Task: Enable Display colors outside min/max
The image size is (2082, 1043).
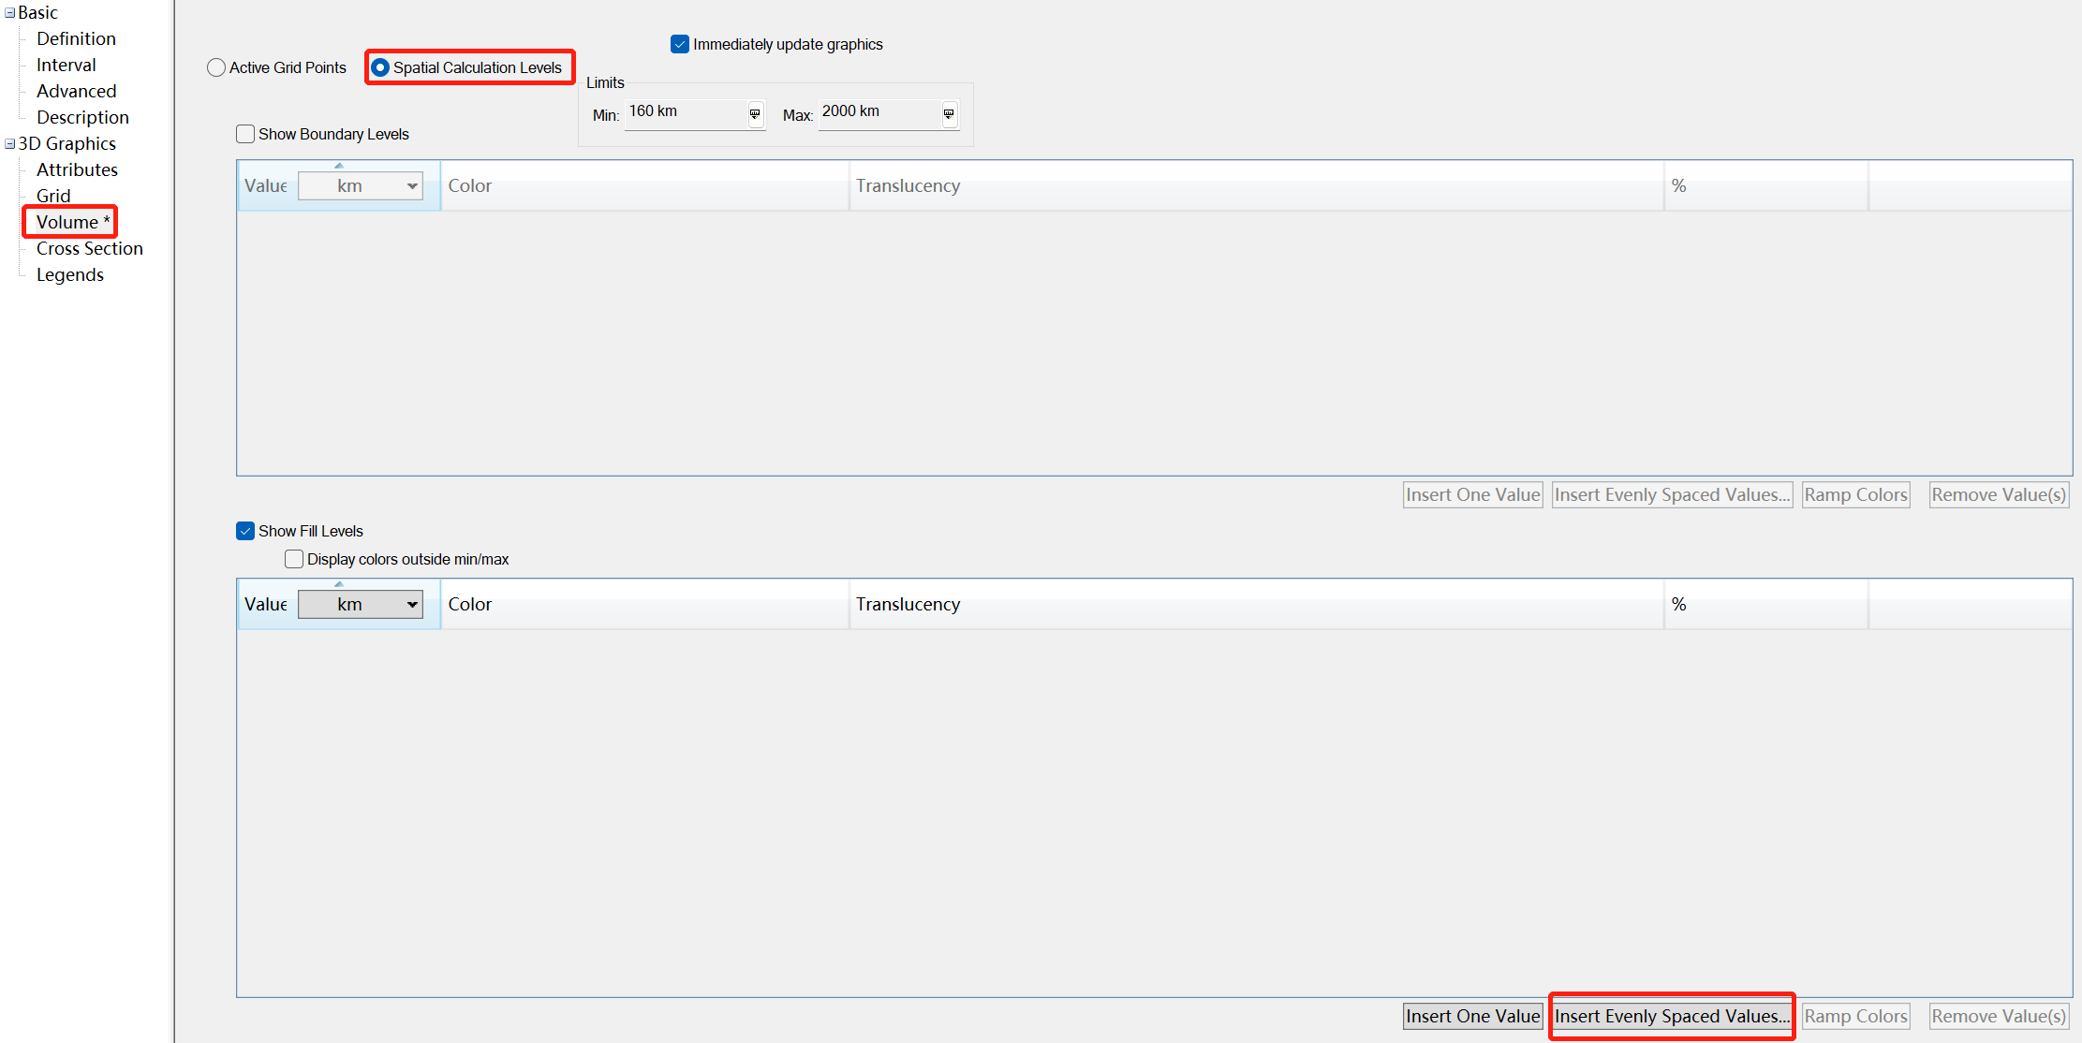Action: click(294, 559)
